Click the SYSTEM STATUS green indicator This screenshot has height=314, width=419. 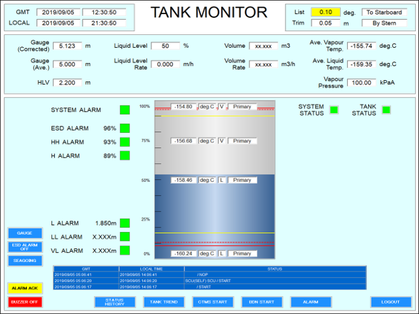(x=334, y=110)
